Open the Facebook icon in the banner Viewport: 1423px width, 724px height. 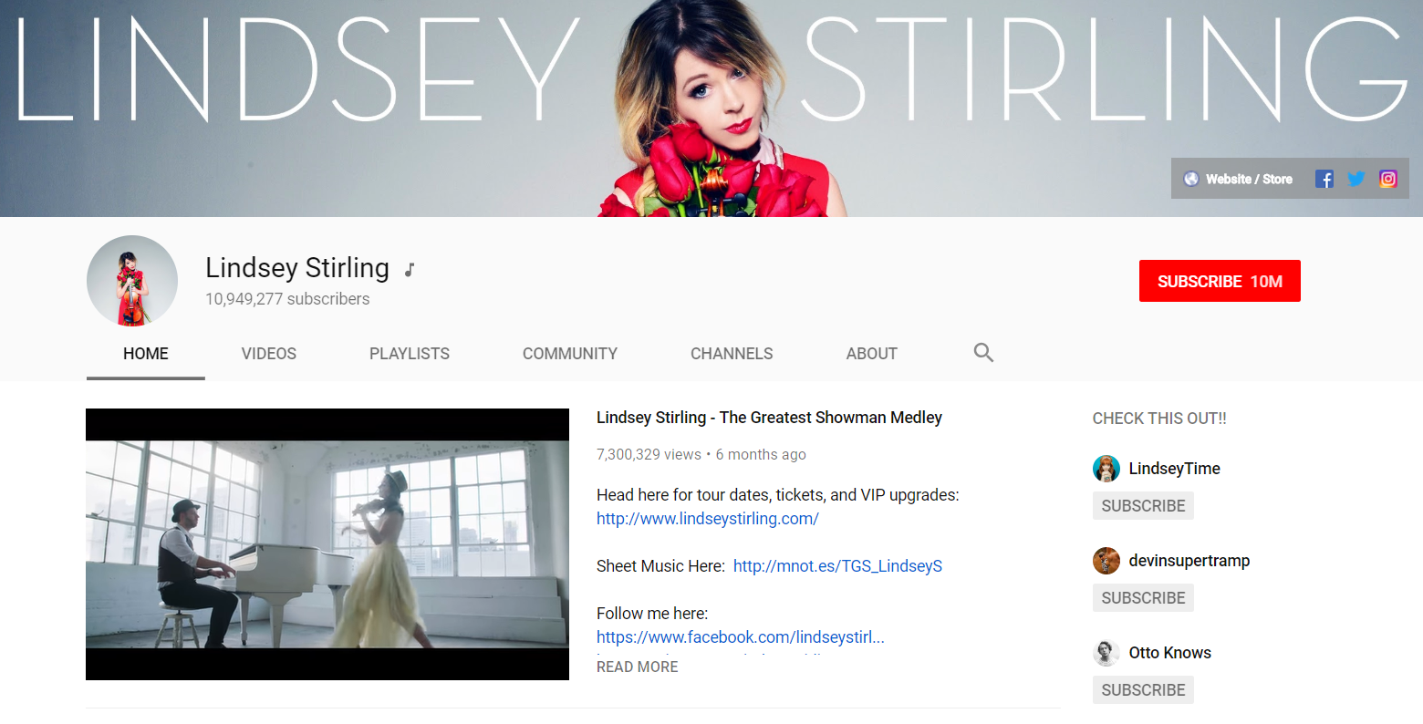click(x=1324, y=179)
